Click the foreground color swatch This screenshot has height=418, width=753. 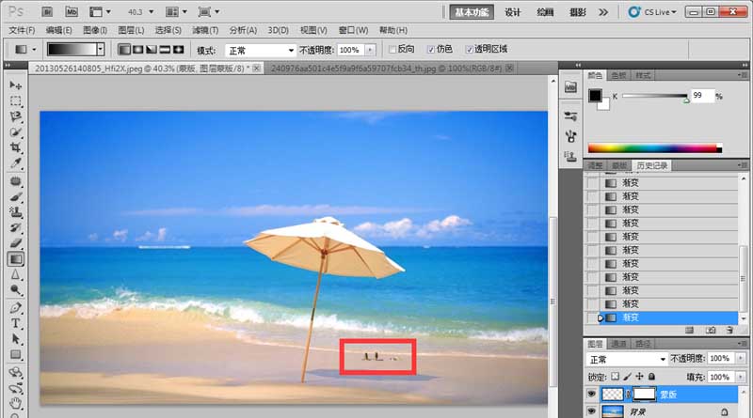click(x=595, y=96)
